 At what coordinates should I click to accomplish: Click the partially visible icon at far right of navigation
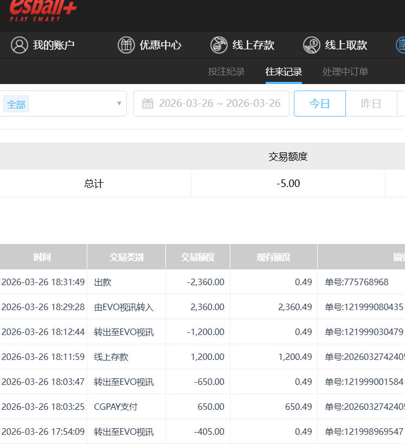(x=400, y=45)
